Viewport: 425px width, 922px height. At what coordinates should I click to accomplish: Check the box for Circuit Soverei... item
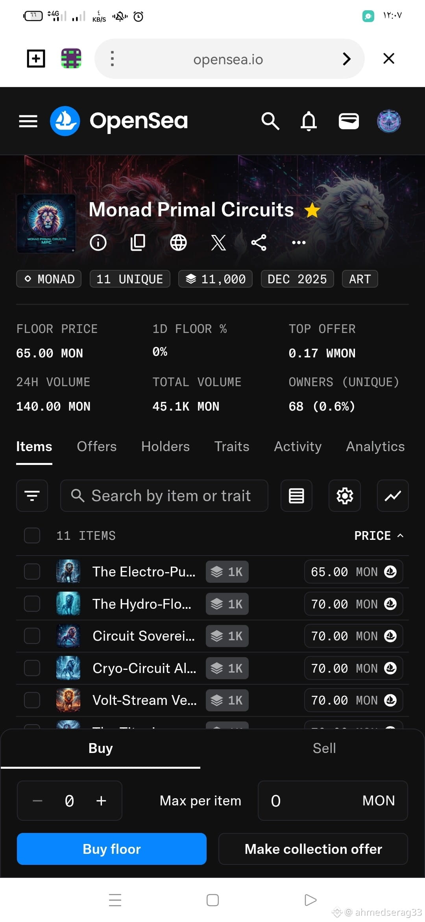click(x=32, y=636)
